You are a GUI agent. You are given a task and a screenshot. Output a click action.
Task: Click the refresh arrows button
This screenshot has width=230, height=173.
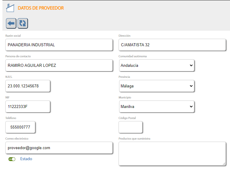[23, 23]
